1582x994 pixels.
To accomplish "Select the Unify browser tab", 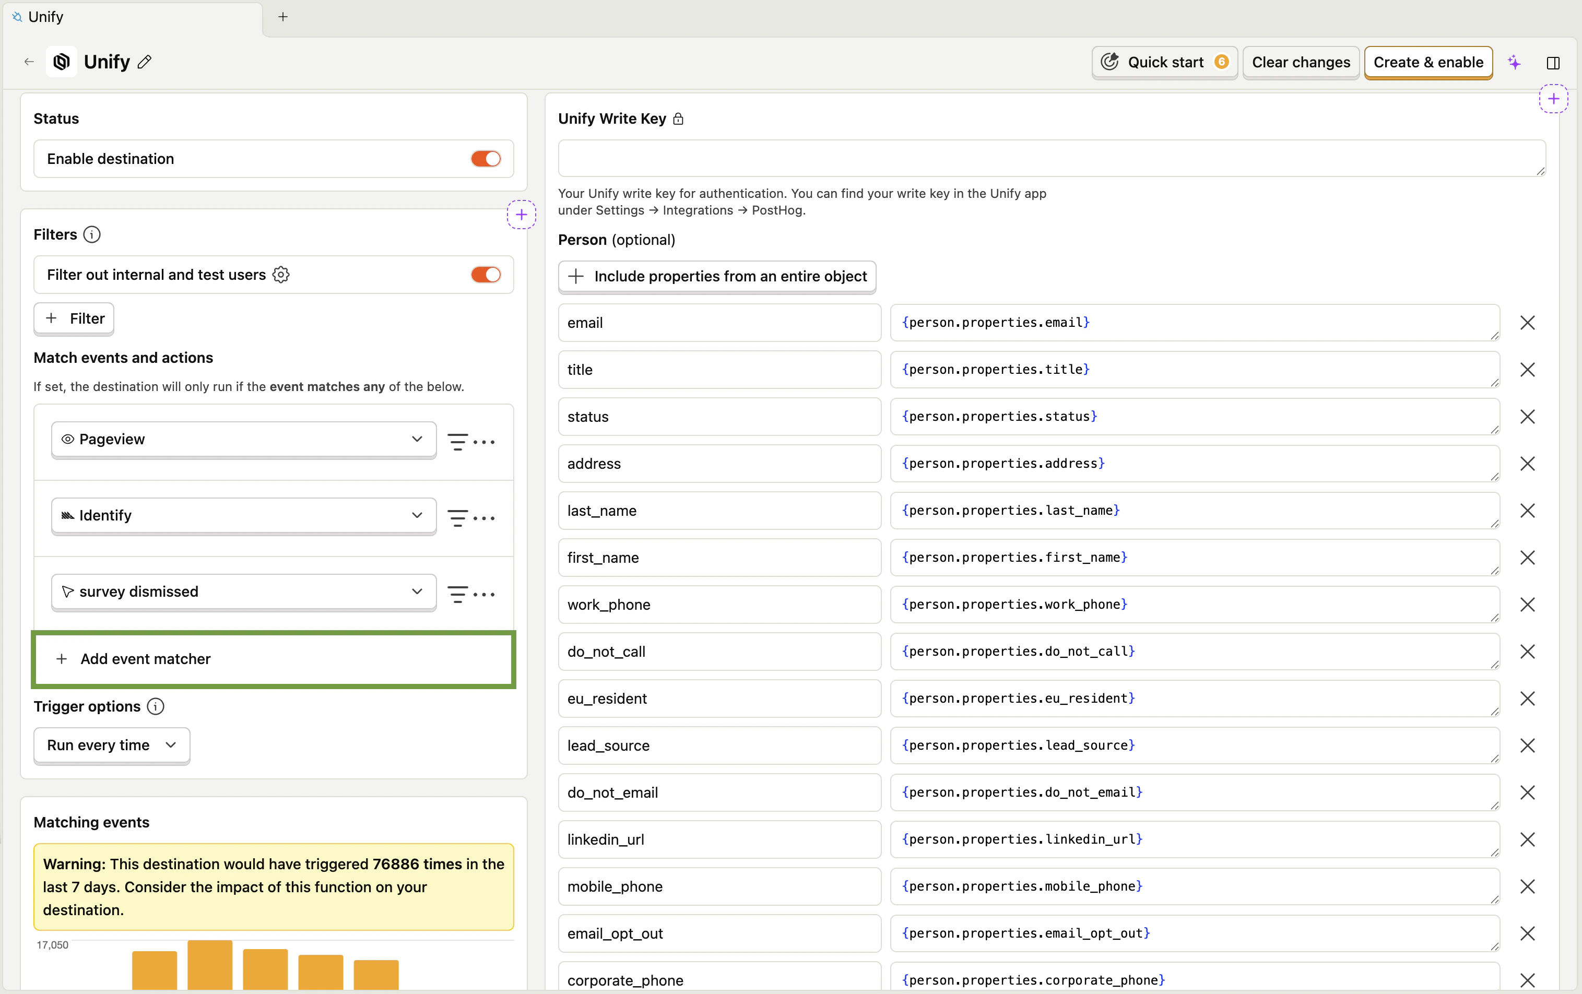I will [132, 17].
